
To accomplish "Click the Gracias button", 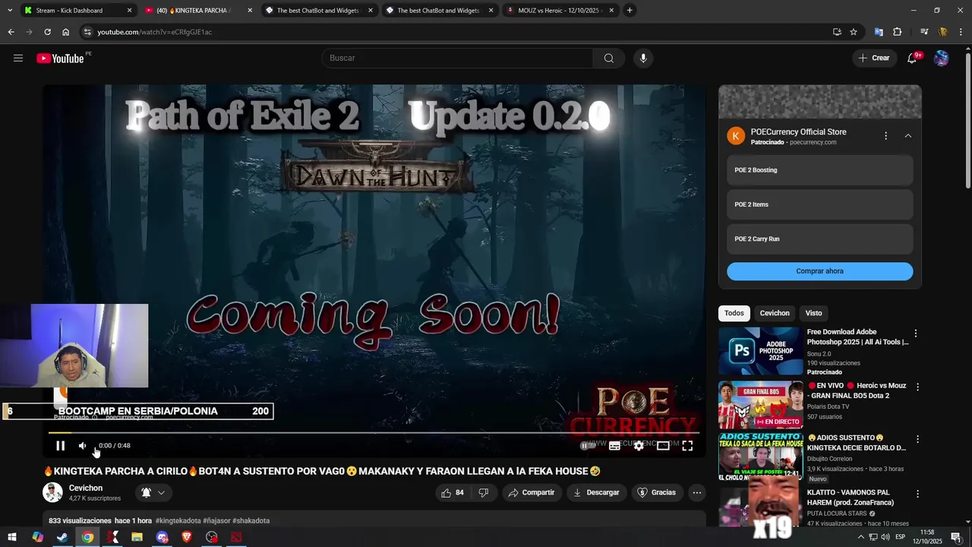I will point(656,493).
